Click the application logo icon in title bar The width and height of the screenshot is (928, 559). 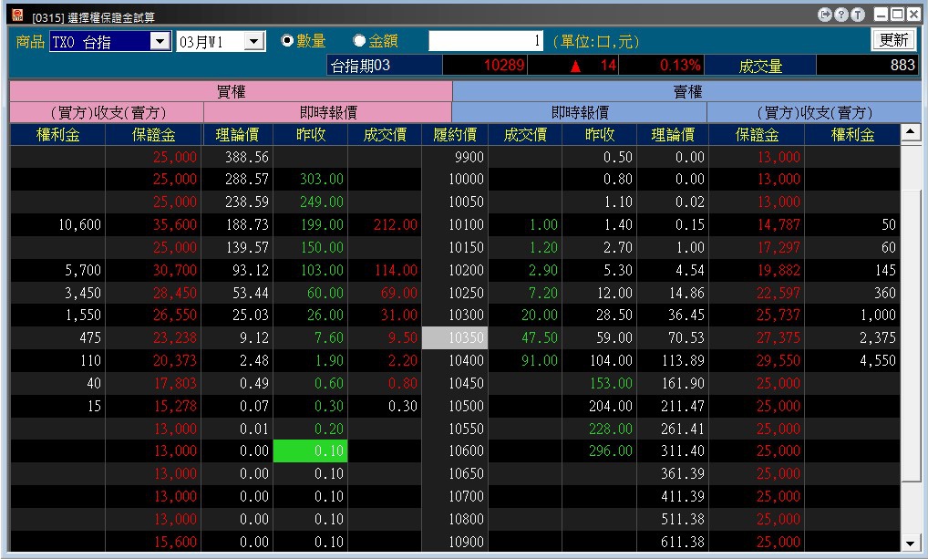click(17, 16)
